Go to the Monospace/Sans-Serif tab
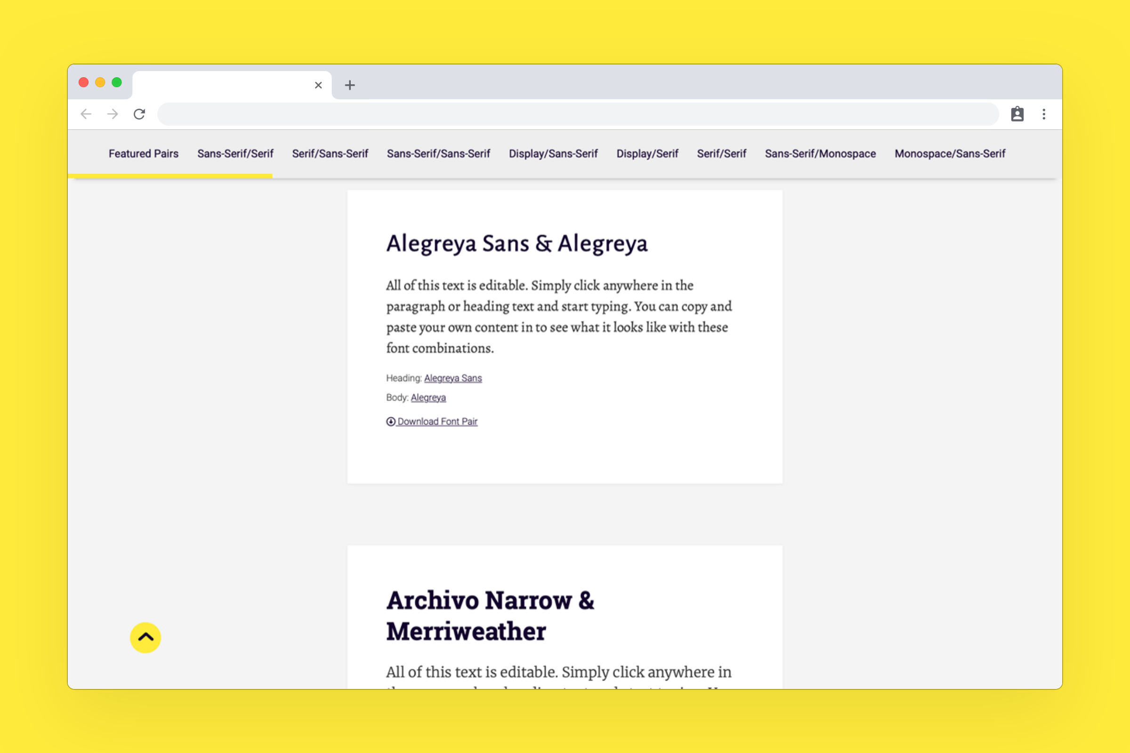 (950, 154)
